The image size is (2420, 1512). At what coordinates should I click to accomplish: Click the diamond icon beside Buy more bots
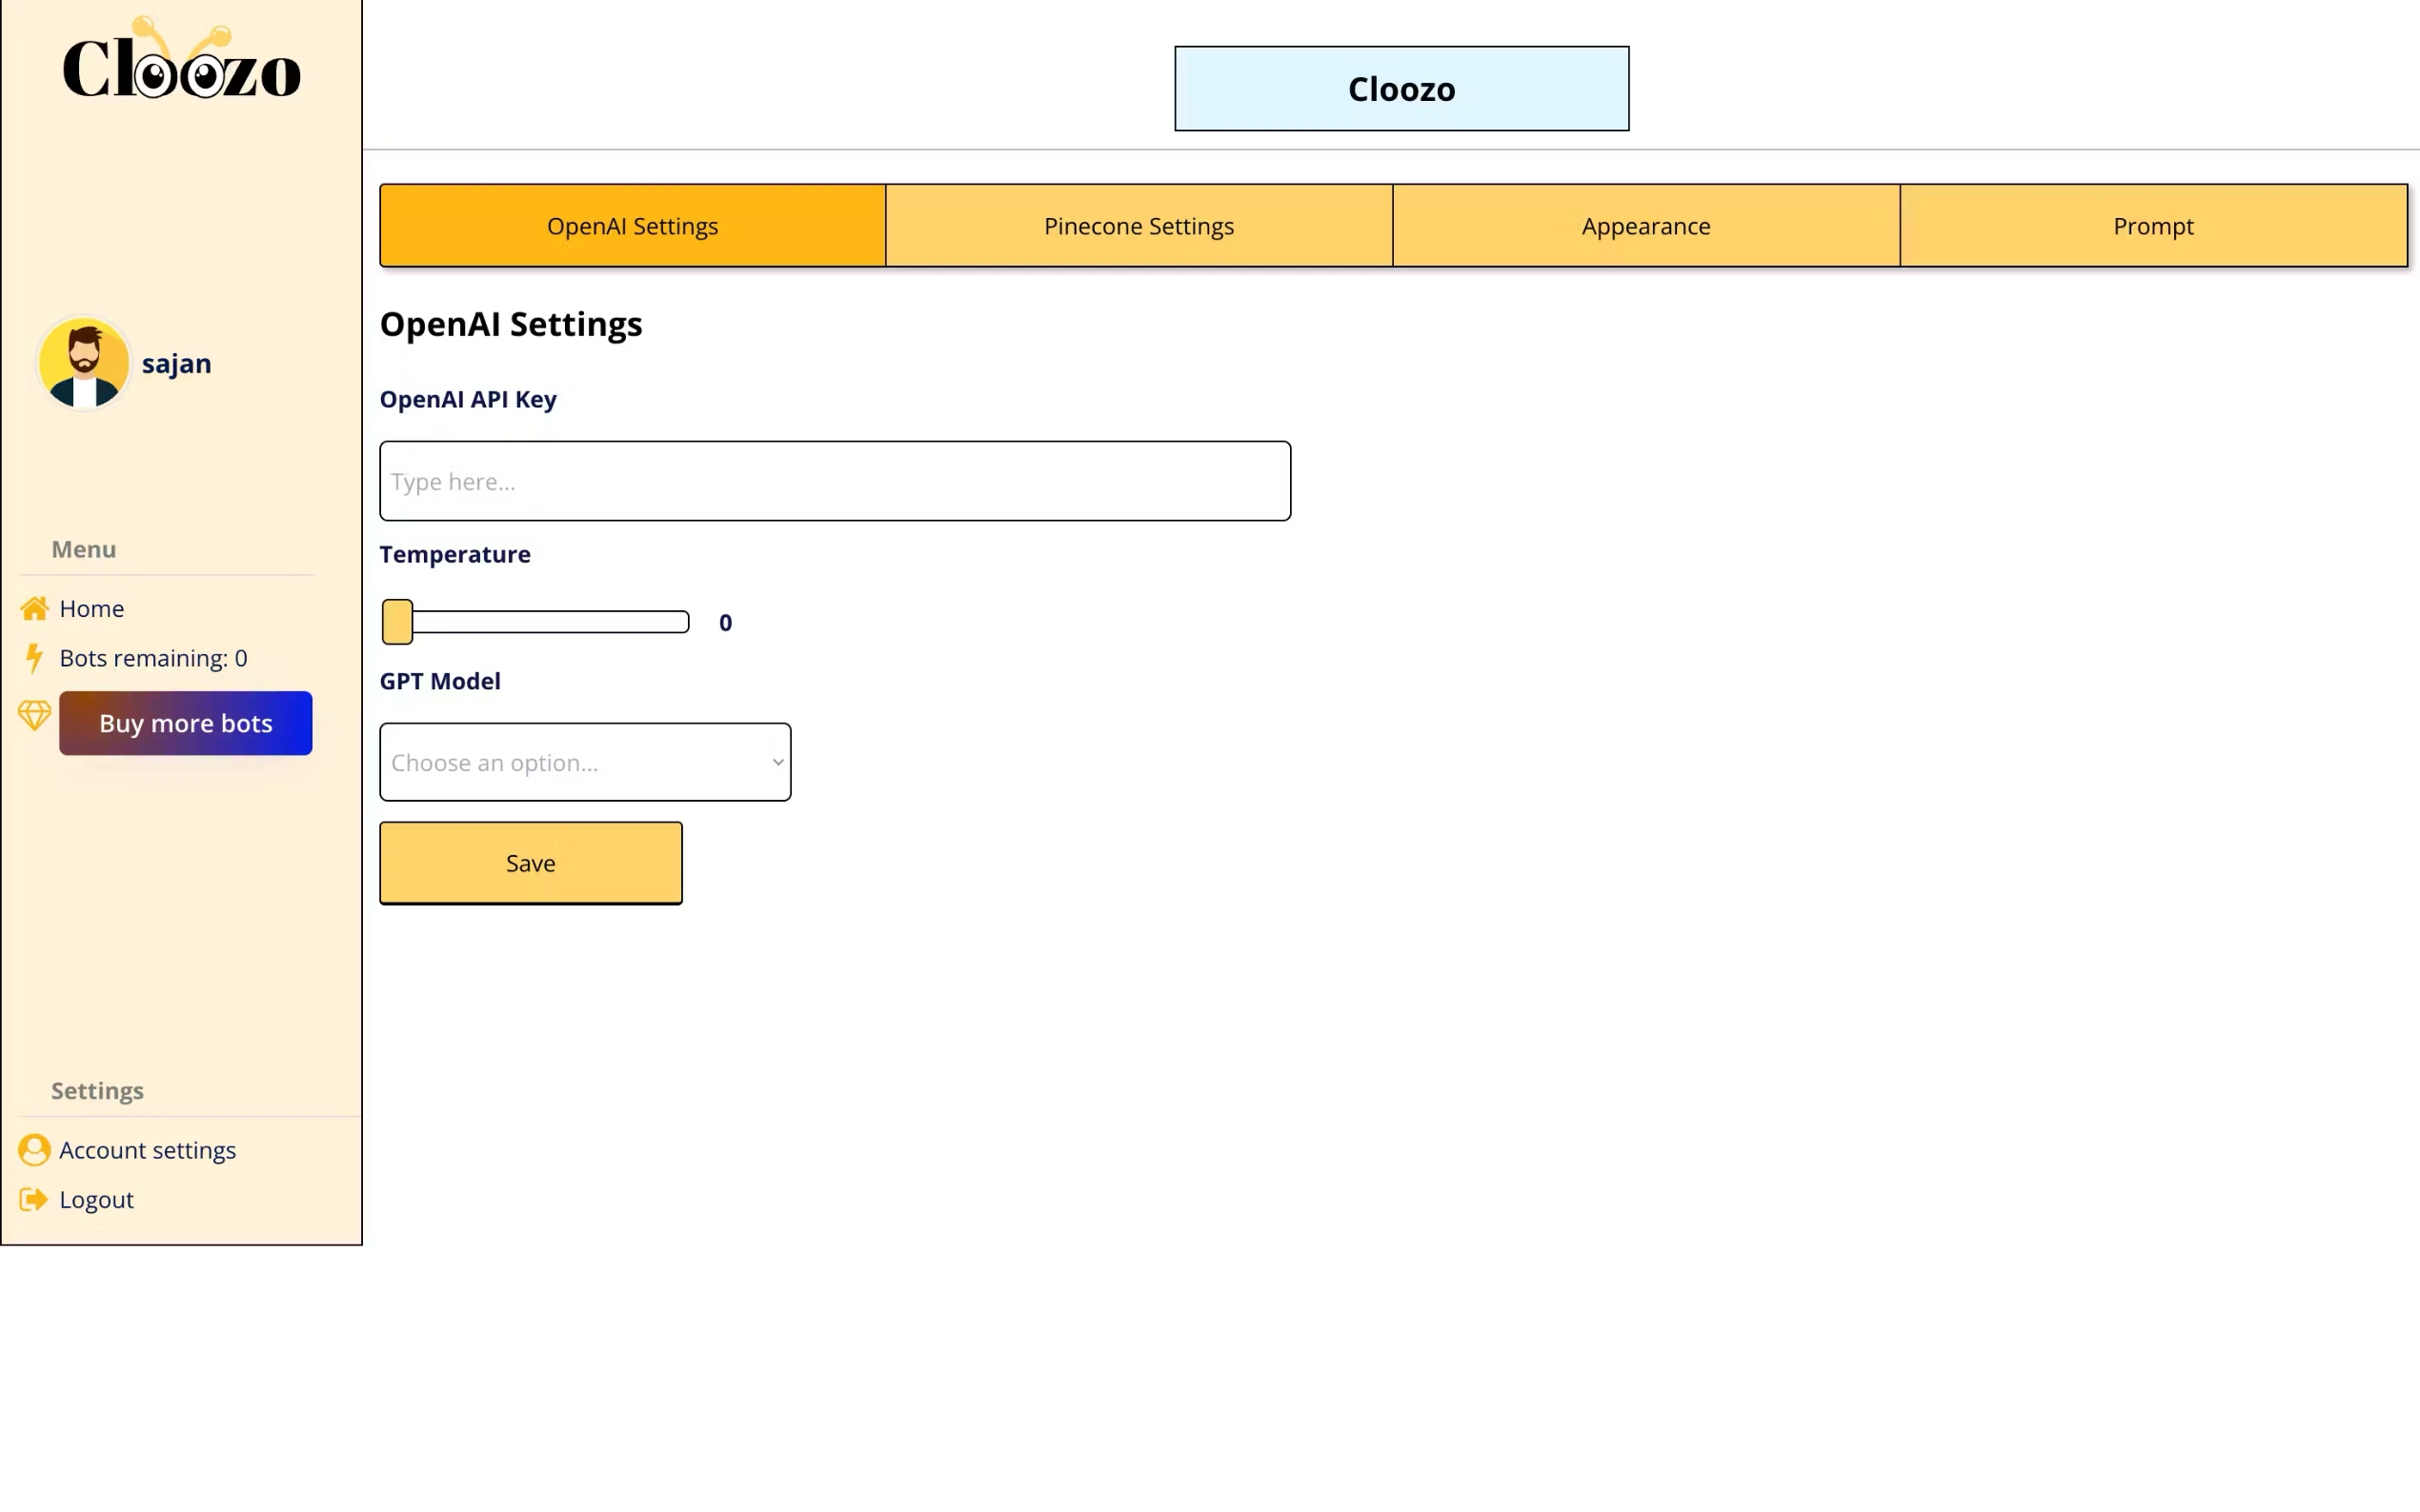[x=35, y=716]
